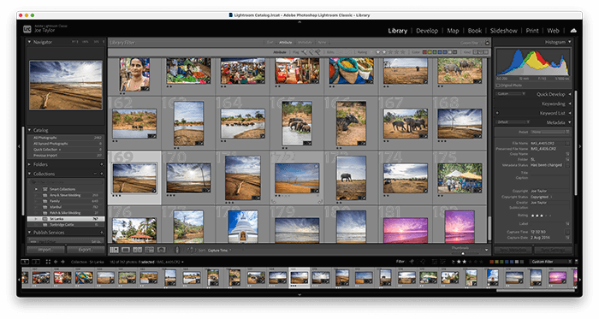Screen dimensions: 599x319
Task: Filter by red color label
Action: (424, 52)
